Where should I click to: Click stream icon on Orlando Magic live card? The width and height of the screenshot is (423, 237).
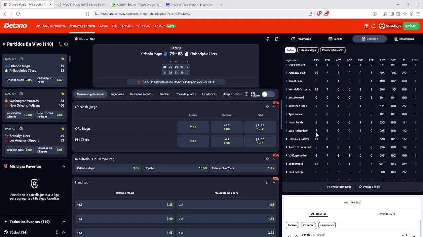[21, 59]
